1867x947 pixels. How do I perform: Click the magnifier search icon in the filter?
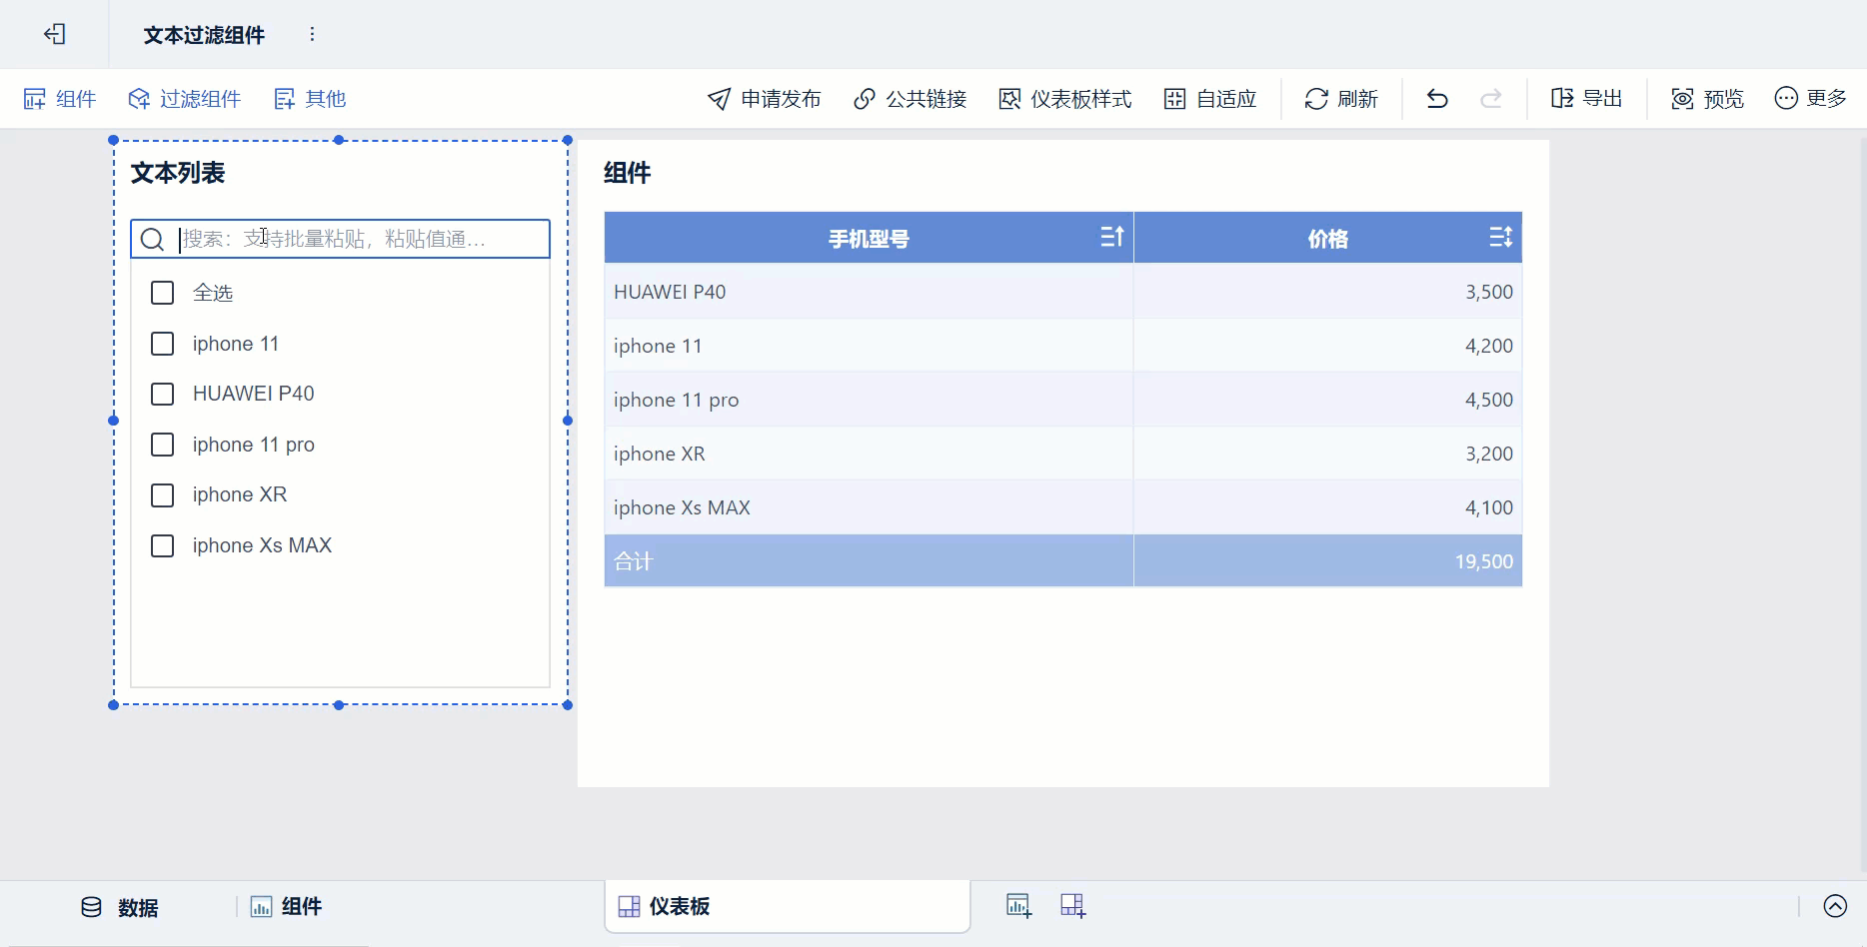click(x=152, y=239)
